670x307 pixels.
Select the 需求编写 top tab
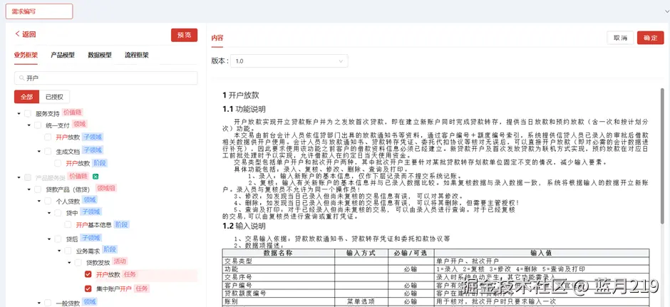(x=39, y=11)
